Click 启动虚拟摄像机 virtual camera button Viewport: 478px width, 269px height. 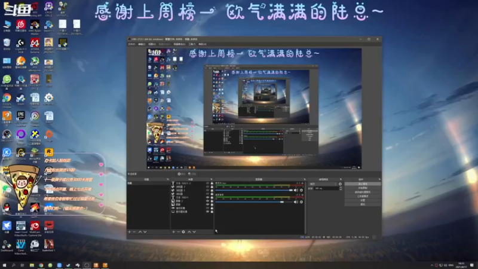point(363,192)
